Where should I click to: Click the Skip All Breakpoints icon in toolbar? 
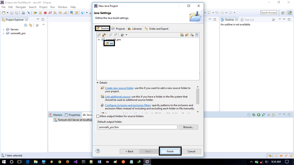pos(29,13)
